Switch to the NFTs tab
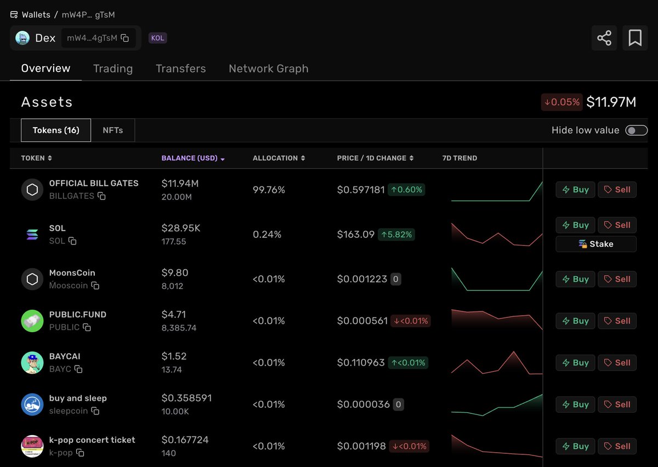658x467 pixels. [113, 130]
